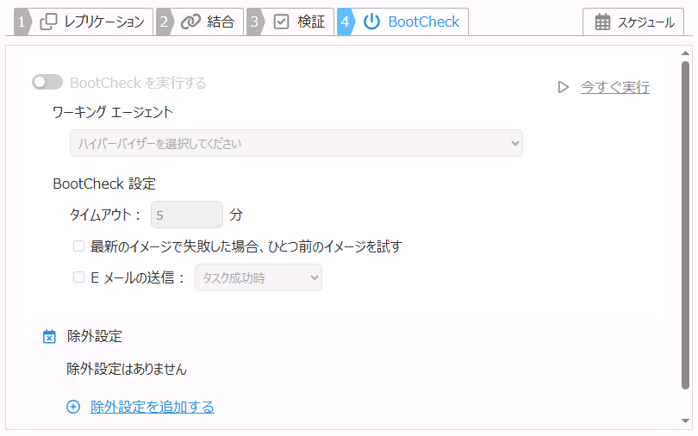Screen dimensions: 698x436
Task: Click the plus circle icon for adding exclusion
Action: (73, 407)
